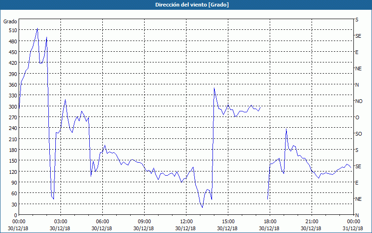This screenshot has width=372, height=233.
Task: Click the 'N' compass label level with 0
Action: 357,215
